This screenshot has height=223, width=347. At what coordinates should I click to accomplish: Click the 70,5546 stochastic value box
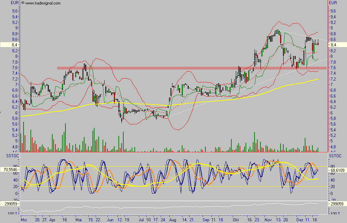[10, 170]
